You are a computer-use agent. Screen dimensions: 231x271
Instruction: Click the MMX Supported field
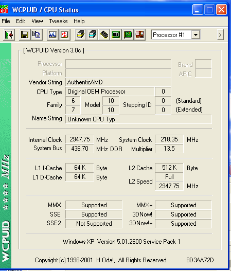pyautogui.click(x=94, y=205)
